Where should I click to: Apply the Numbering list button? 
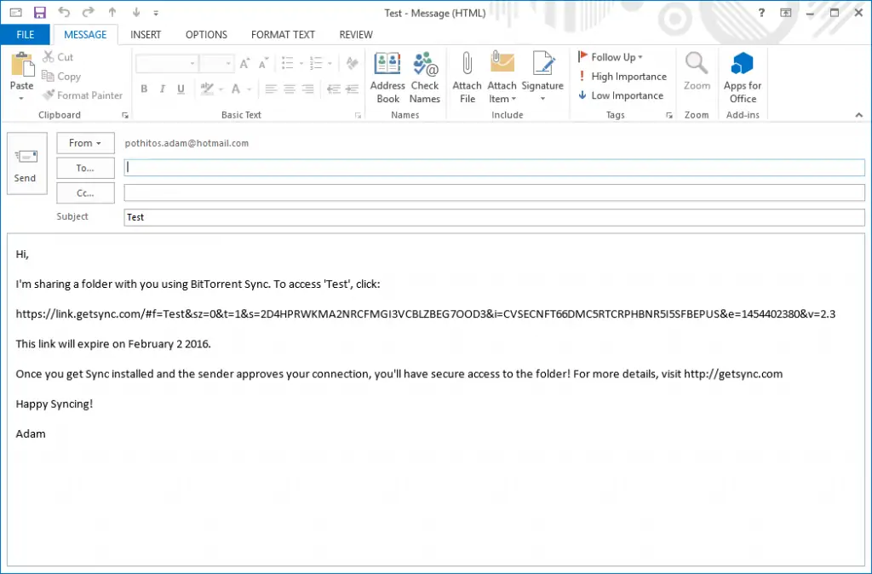tap(316, 63)
